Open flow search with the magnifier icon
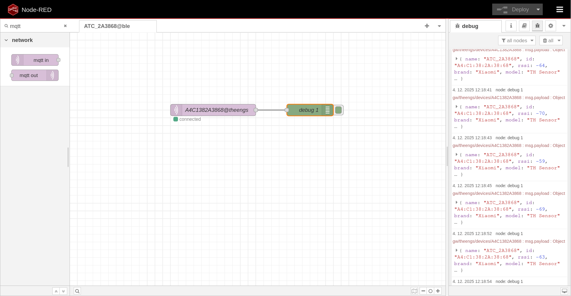The height and width of the screenshot is (296, 571). pos(77,291)
